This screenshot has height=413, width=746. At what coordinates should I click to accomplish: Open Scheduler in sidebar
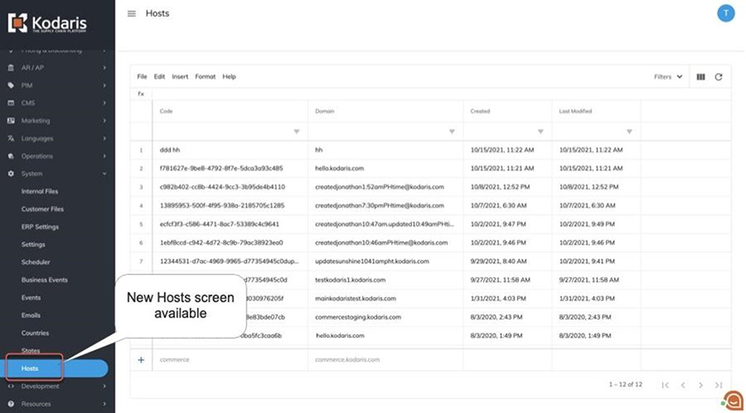click(36, 262)
